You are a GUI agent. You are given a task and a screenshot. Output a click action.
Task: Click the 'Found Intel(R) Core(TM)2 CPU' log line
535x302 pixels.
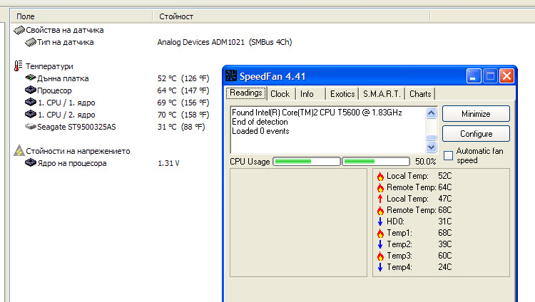point(317,113)
